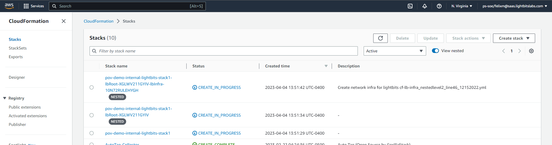The height and width of the screenshot is (145, 552).
Task: Open the Active status filter dropdown
Action: click(x=395, y=51)
